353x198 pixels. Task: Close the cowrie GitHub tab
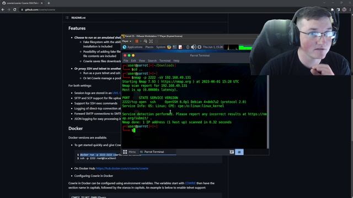pos(42,3)
